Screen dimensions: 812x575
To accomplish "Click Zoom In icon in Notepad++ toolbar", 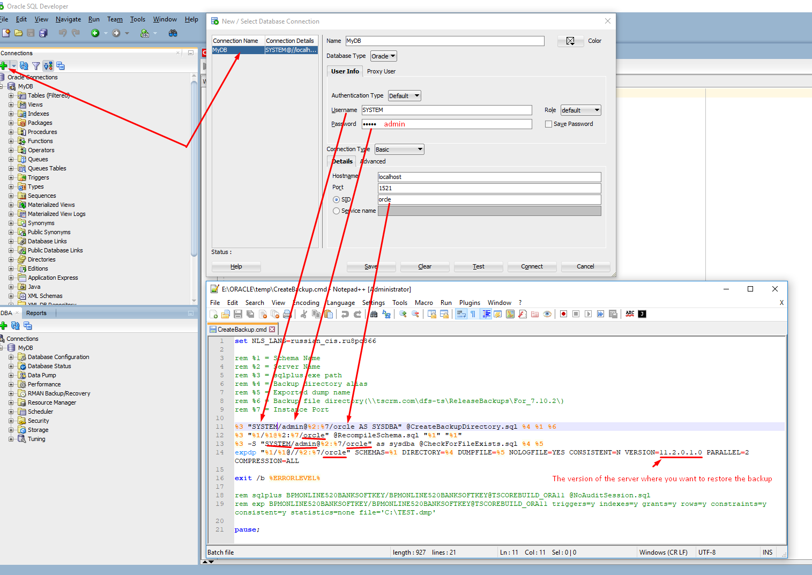I will tap(403, 314).
